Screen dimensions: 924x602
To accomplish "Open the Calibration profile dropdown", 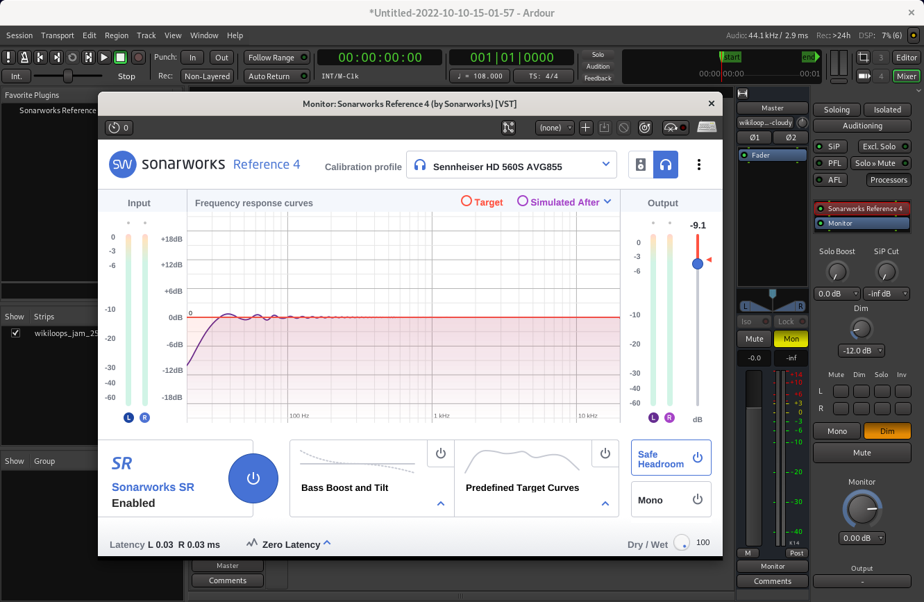I will pos(512,165).
